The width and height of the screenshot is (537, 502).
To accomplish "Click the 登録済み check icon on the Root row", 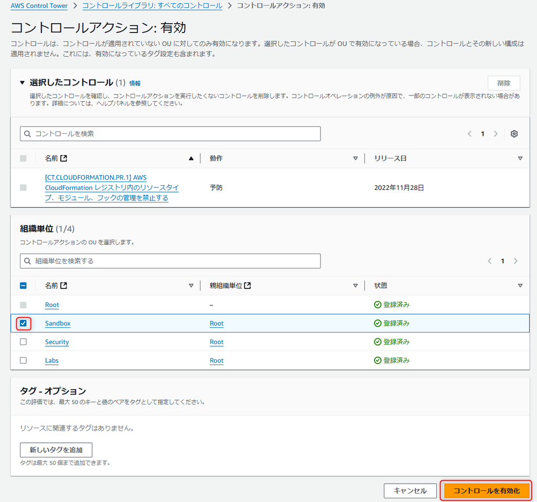I will tap(378, 305).
